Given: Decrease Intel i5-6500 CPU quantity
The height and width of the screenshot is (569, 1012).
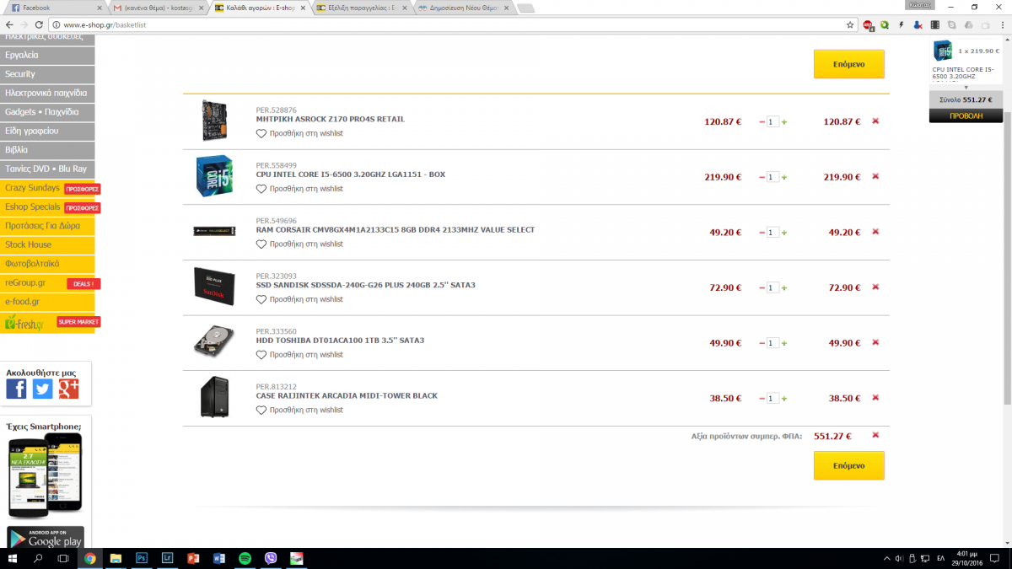Looking at the screenshot, I should tap(762, 177).
